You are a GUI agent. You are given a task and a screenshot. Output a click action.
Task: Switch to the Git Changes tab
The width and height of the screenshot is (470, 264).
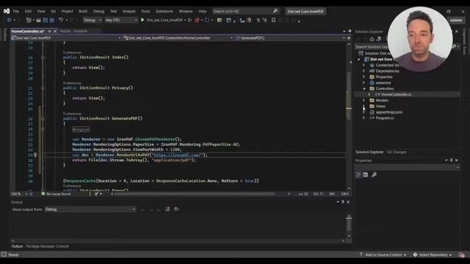(397, 152)
